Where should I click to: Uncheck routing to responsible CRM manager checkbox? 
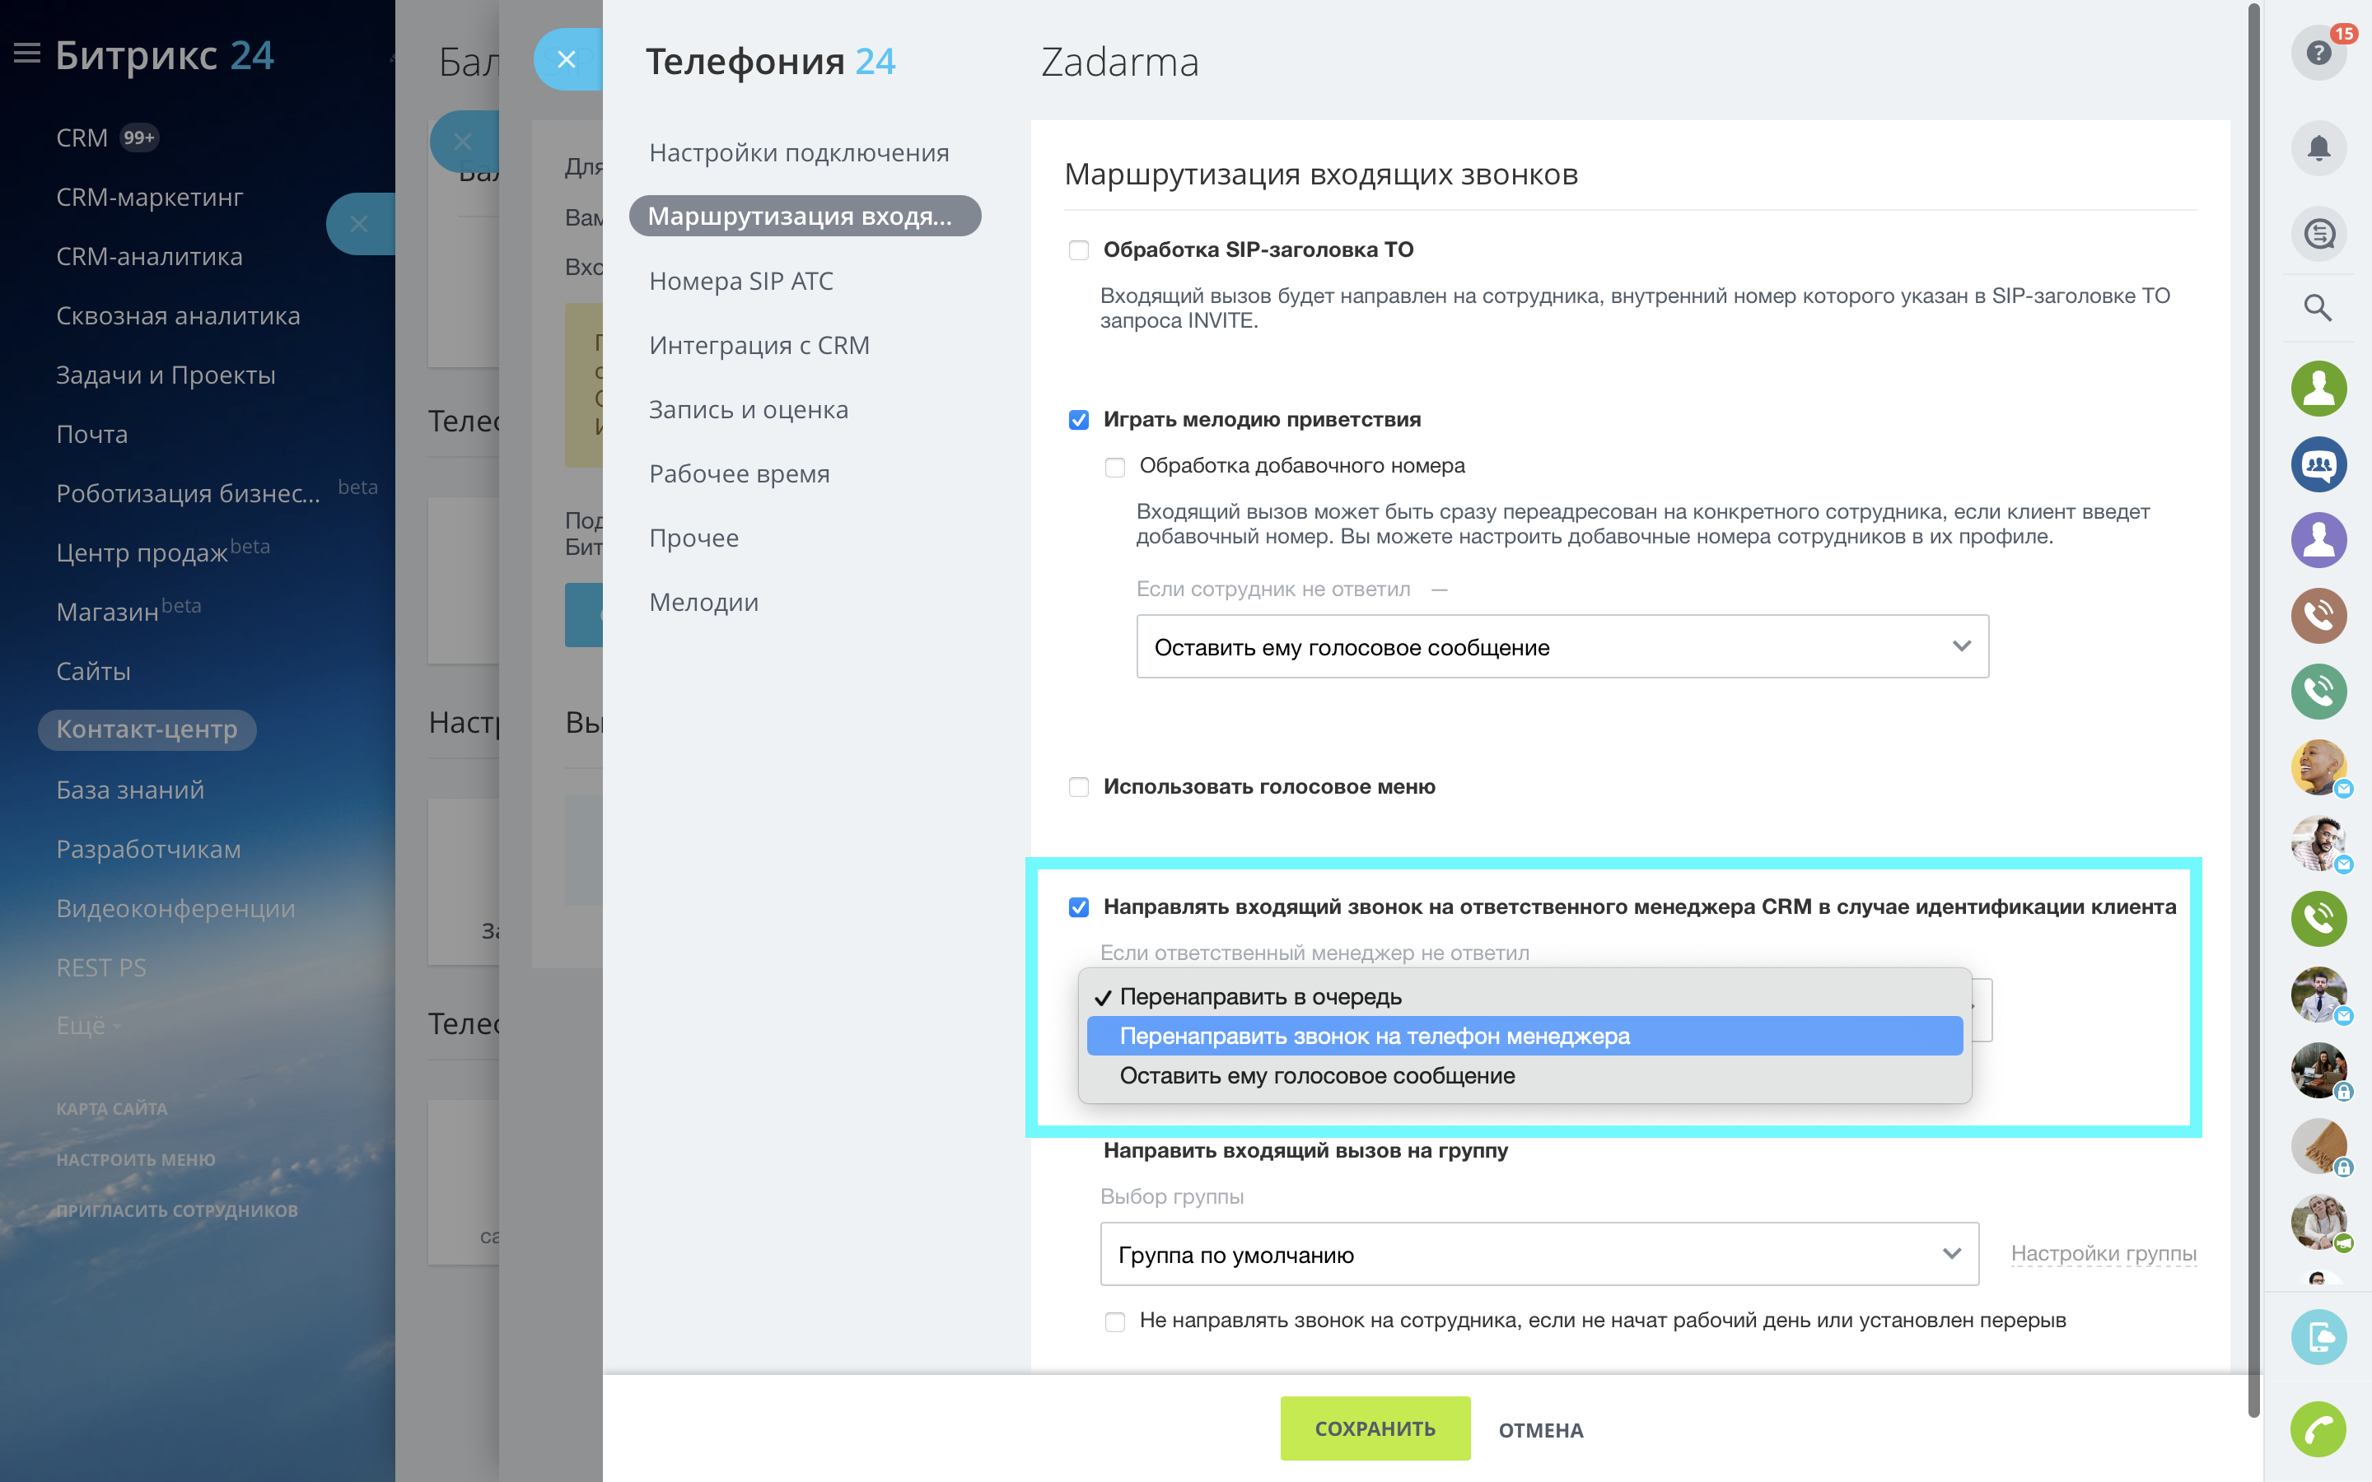(1078, 907)
